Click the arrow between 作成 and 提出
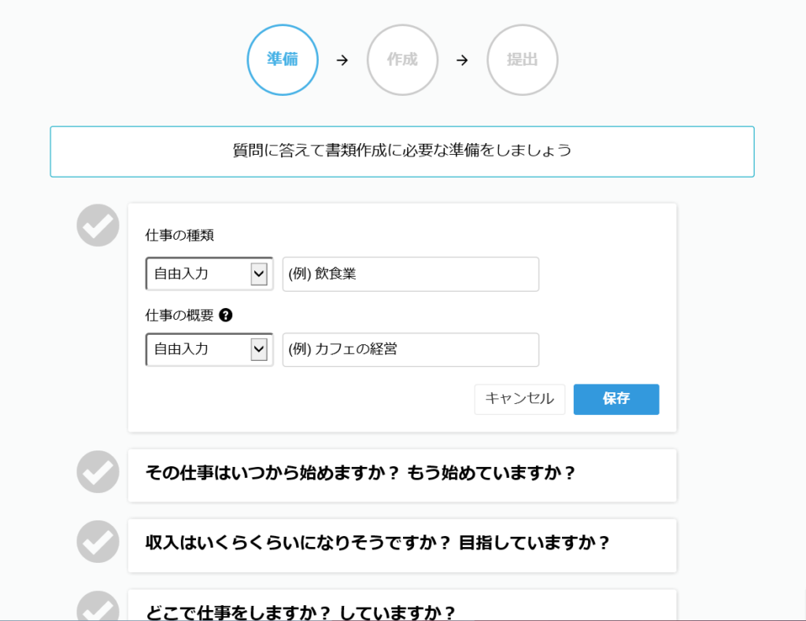The width and height of the screenshot is (806, 621). coord(462,60)
